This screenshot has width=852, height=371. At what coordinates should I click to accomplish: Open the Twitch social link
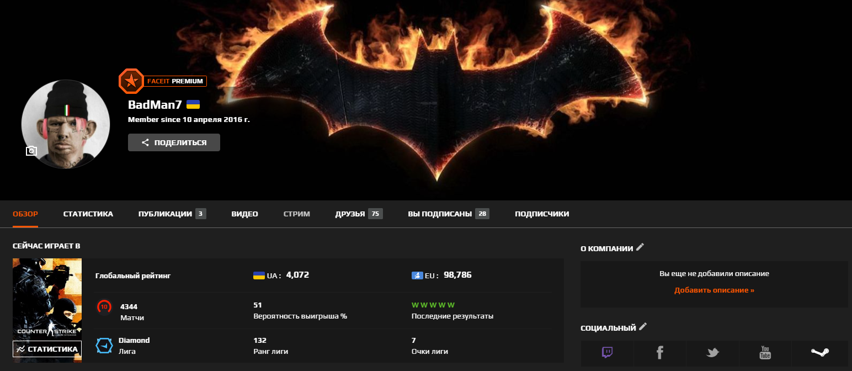click(607, 353)
